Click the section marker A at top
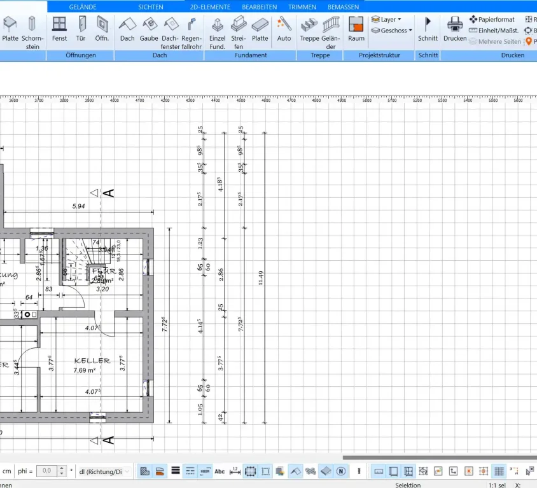 coord(108,193)
